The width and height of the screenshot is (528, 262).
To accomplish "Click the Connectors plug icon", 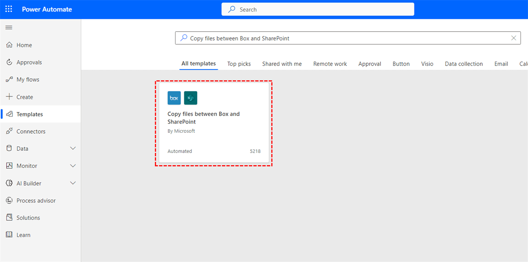I will point(9,131).
